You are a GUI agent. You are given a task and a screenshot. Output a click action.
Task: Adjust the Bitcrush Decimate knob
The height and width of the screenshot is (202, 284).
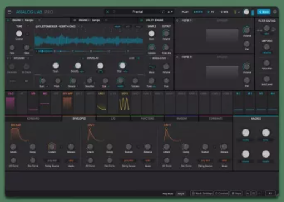(x=12, y=67)
